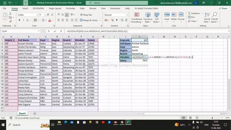The height and width of the screenshot is (130, 231).
Task: Open the font size dropdown
Action: point(45,15)
